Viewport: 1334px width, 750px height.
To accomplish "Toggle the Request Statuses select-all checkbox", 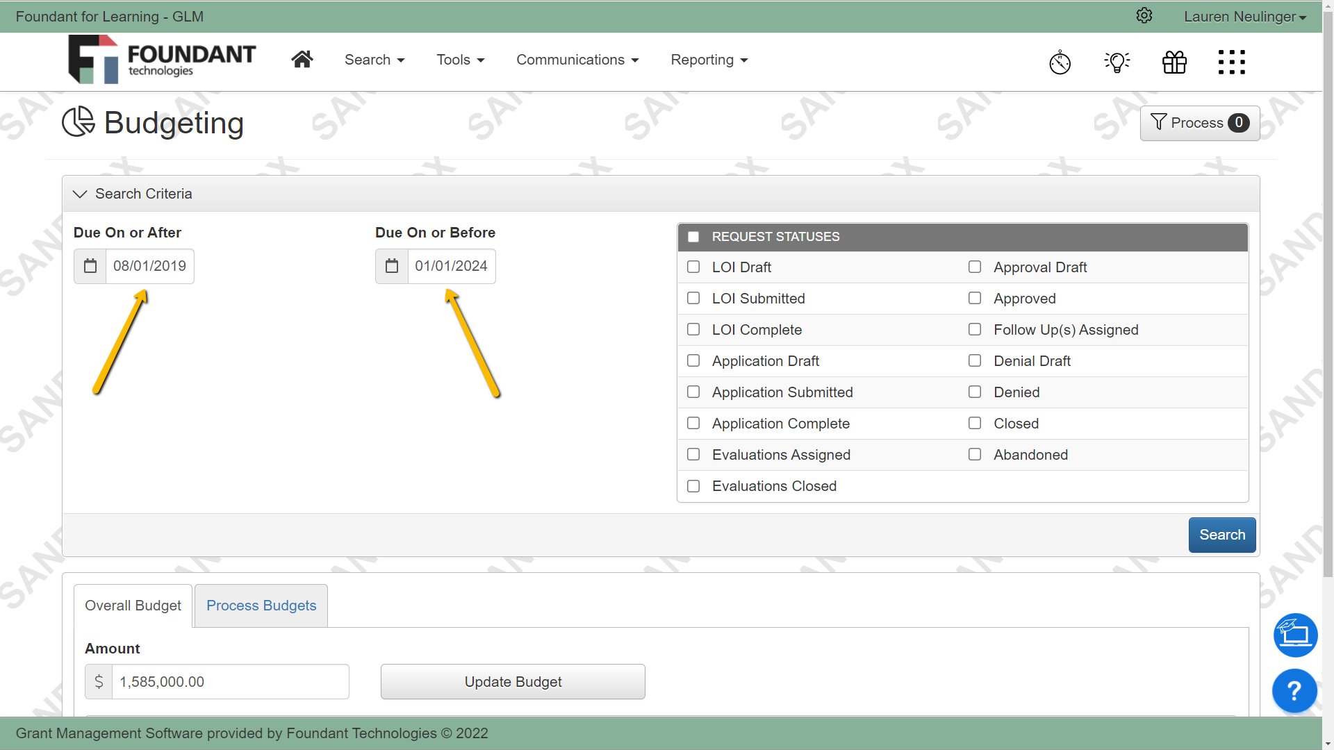I will click(x=693, y=237).
